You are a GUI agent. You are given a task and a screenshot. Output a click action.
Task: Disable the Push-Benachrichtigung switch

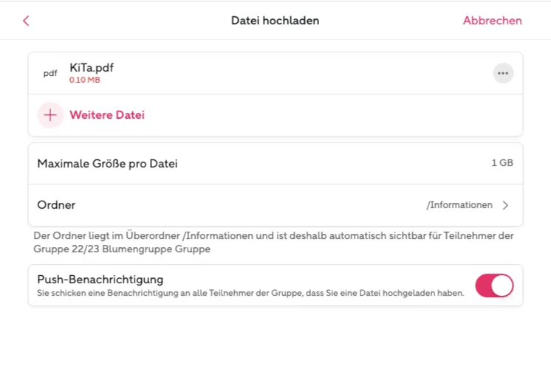[x=494, y=285]
